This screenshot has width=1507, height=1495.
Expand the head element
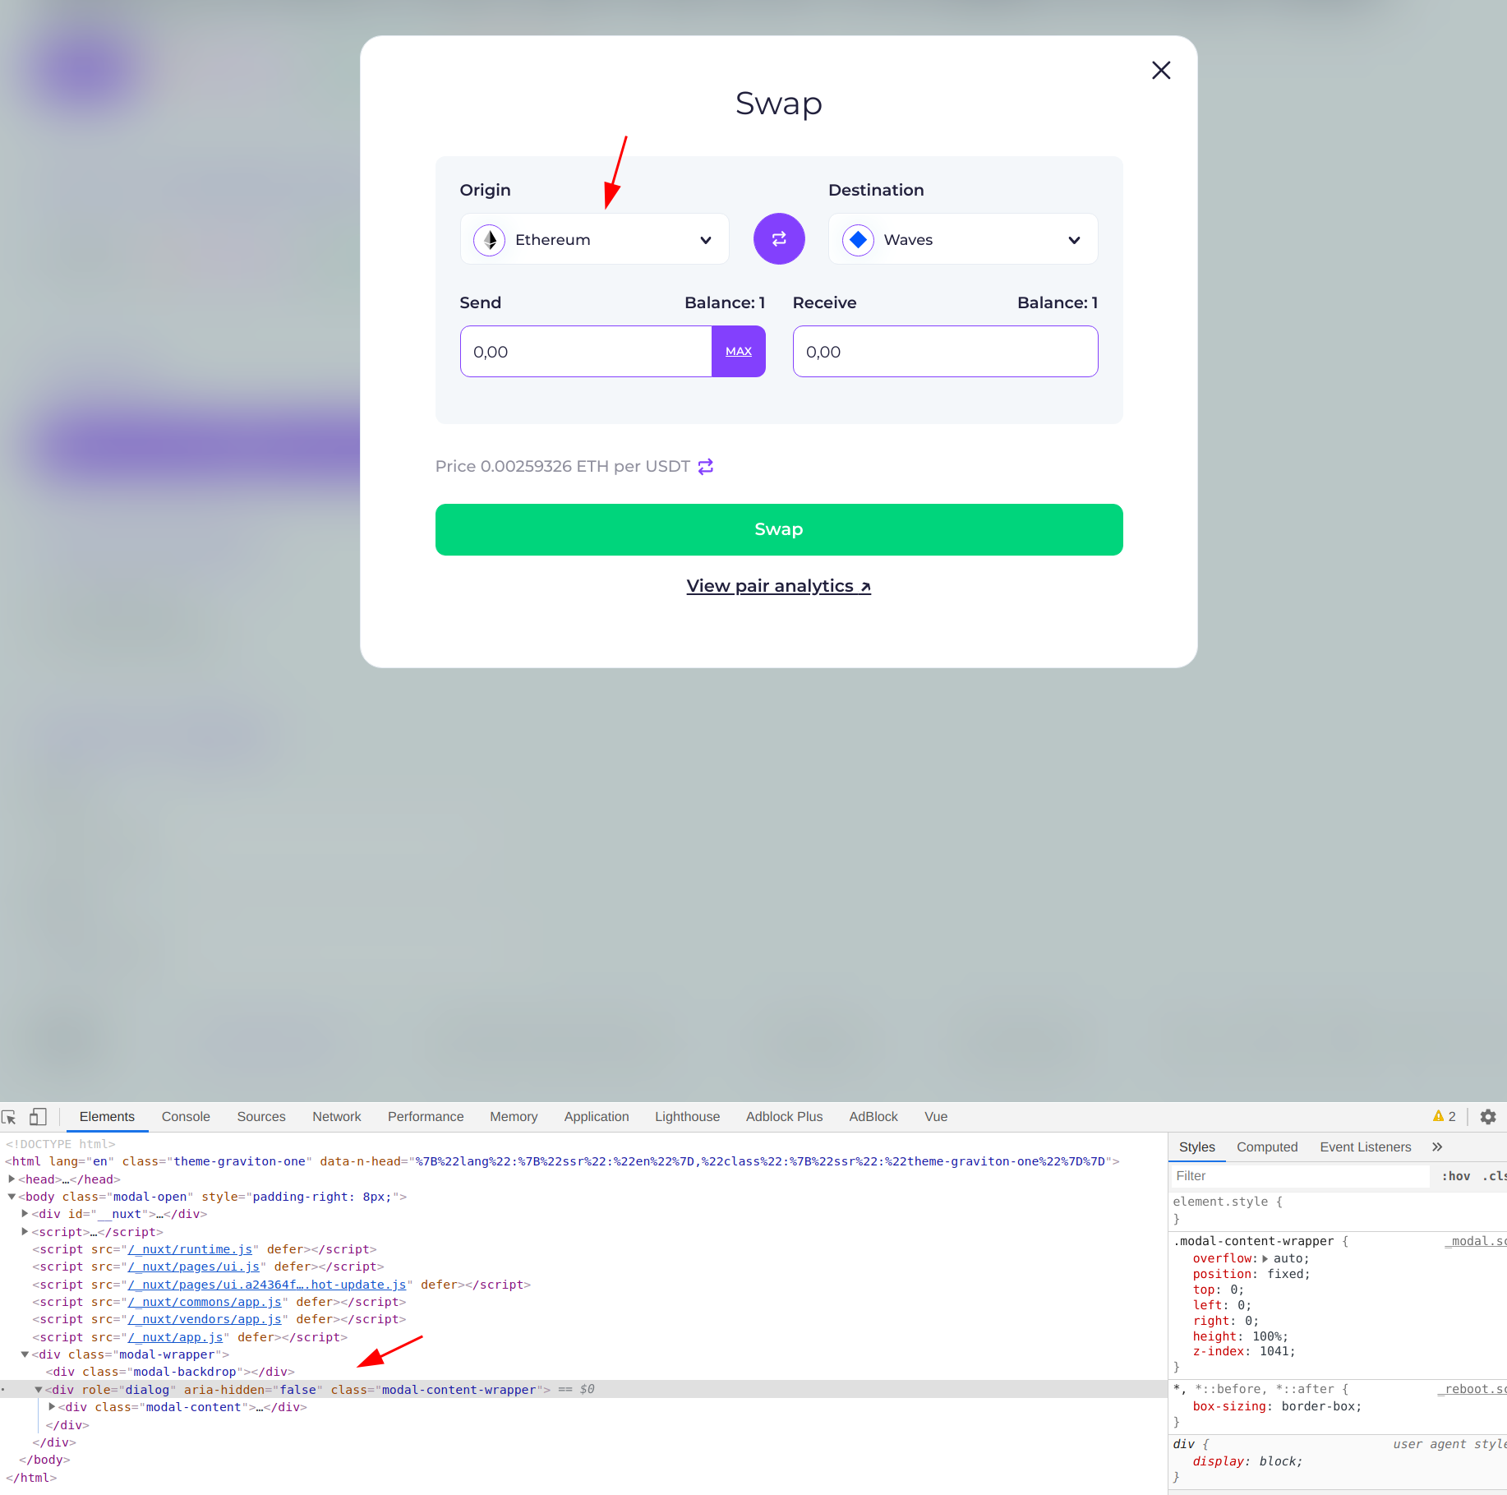(12, 1179)
